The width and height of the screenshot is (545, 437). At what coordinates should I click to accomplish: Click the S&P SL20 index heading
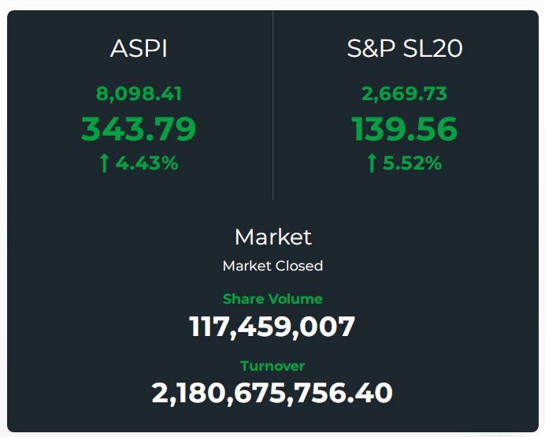click(405, 48)
